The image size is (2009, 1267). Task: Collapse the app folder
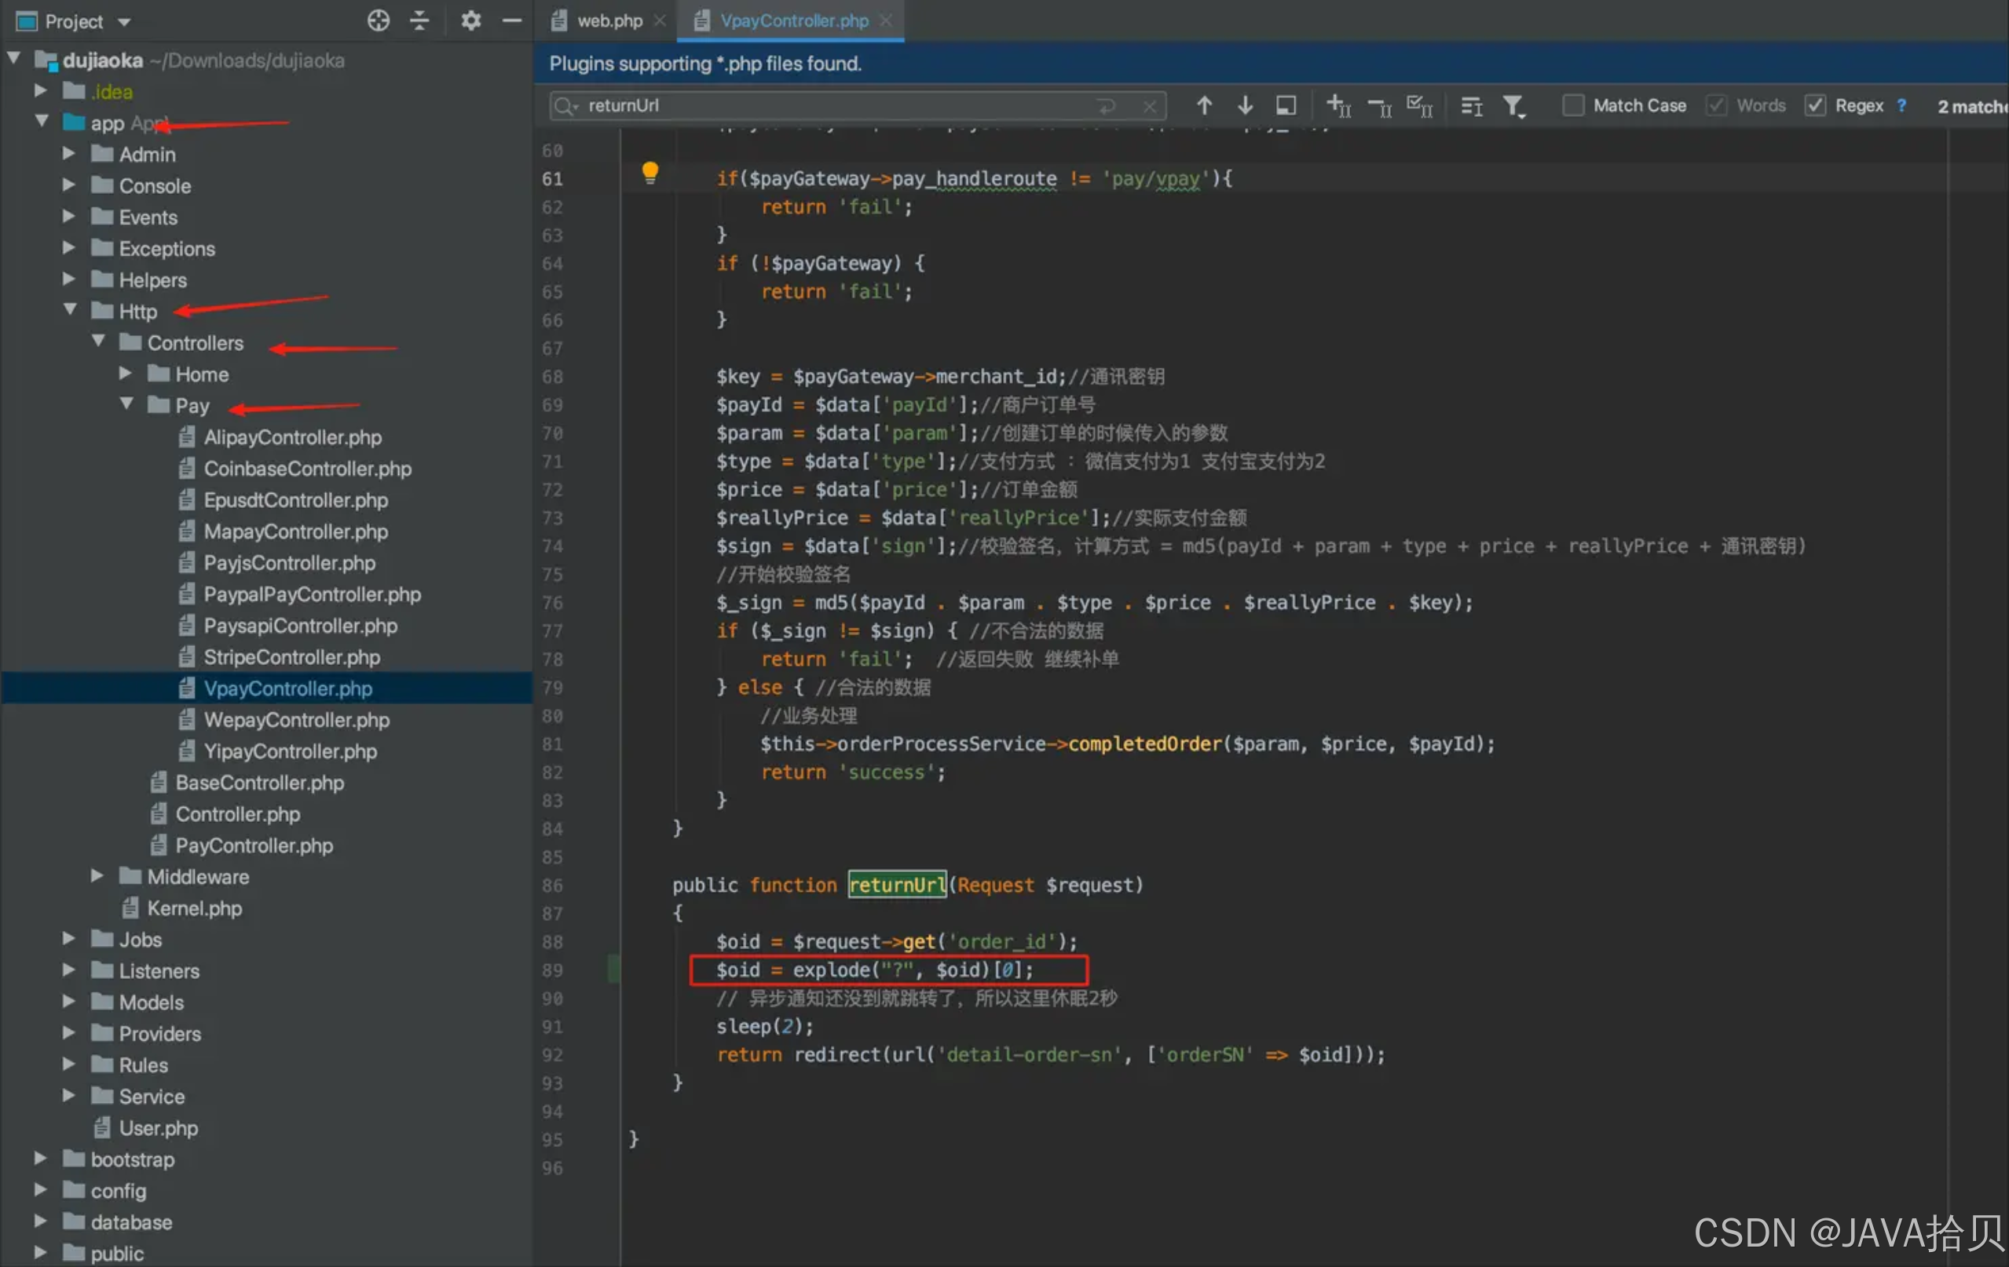tap(42, 122)
